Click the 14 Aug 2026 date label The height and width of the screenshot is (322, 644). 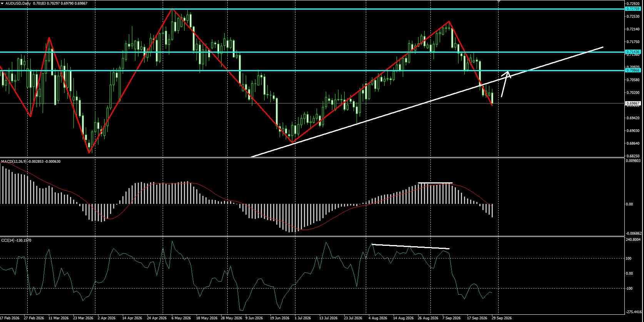(x=404, y=318)
